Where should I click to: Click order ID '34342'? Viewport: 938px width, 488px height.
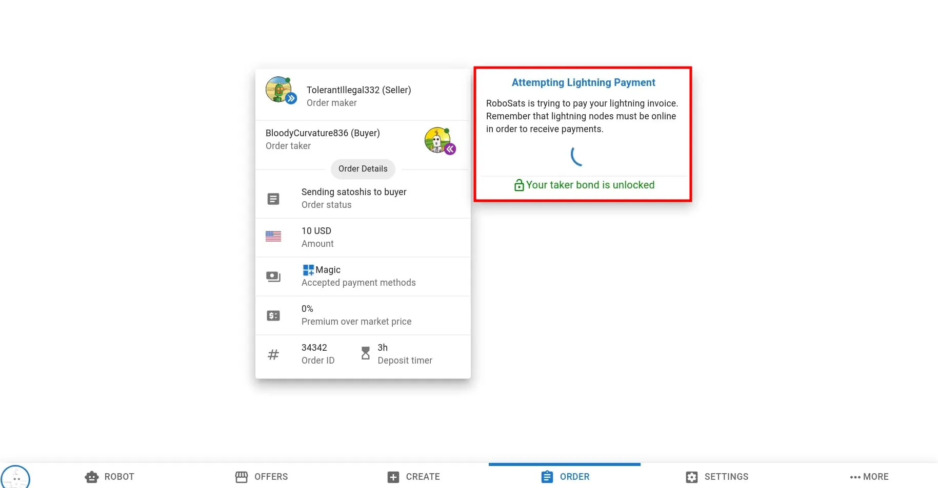314,348
